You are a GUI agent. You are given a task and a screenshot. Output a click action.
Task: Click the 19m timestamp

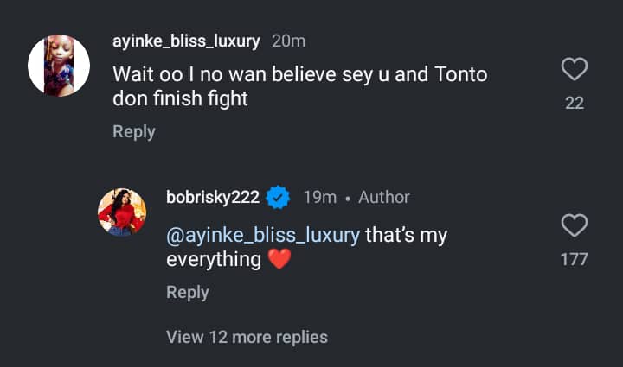click(319, 198)
